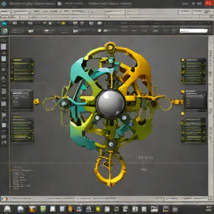
Task: Focus the white input field in dark toolbar
Action: pyautogui.click(x=194, y=31)
